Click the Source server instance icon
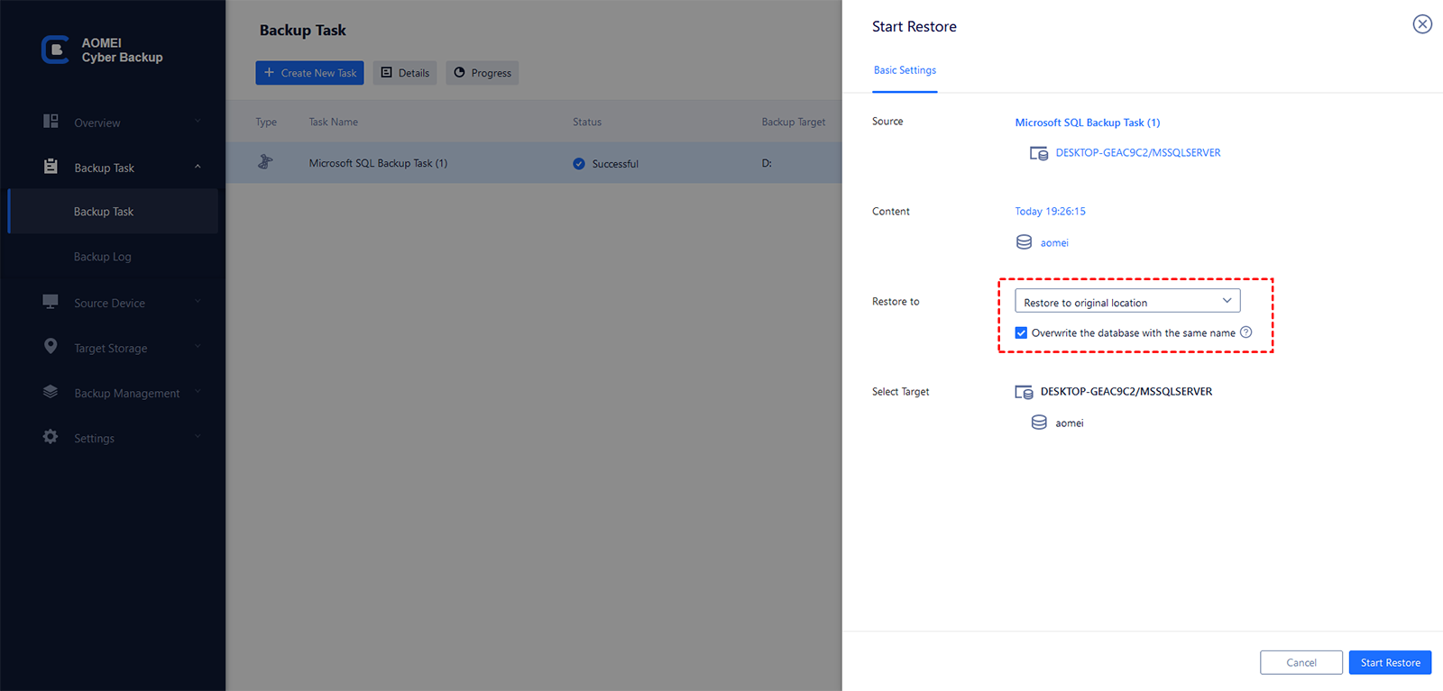The width and height of the screenshot is (1443, 691). 1039,153
